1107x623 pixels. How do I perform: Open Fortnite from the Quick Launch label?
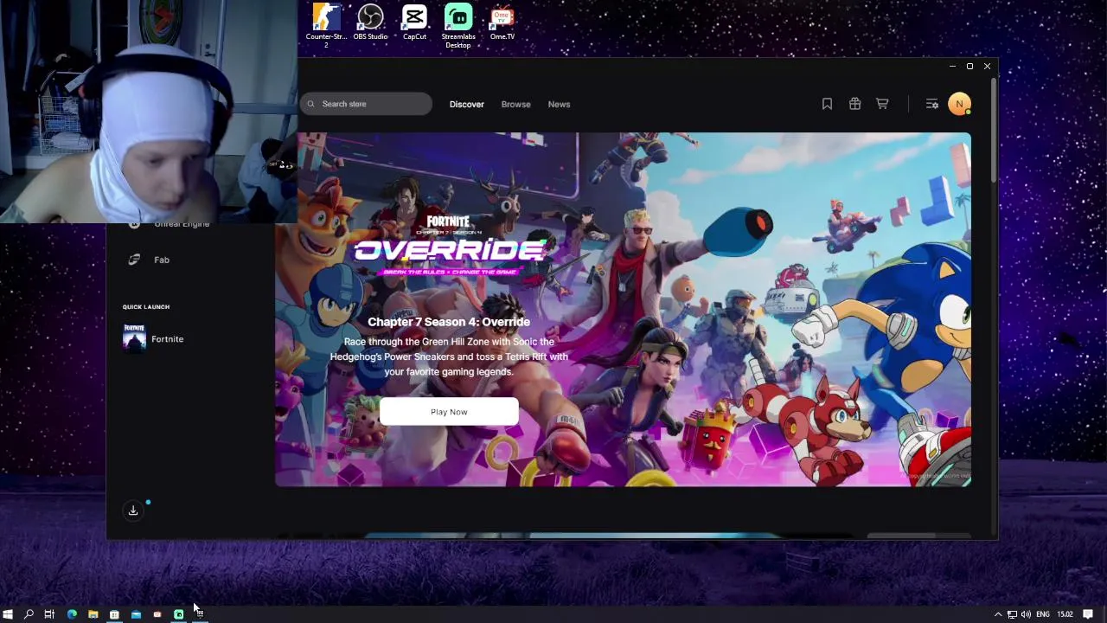[167, 339]
